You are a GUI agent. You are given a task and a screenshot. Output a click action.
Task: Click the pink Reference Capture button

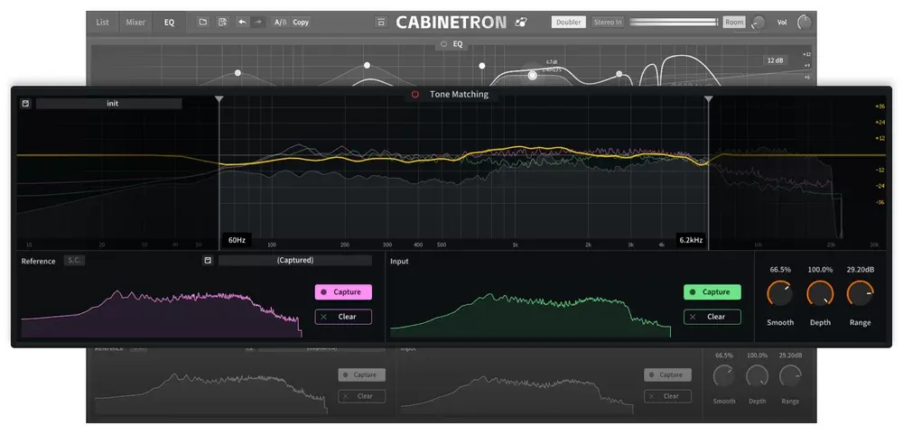point(343,291)
